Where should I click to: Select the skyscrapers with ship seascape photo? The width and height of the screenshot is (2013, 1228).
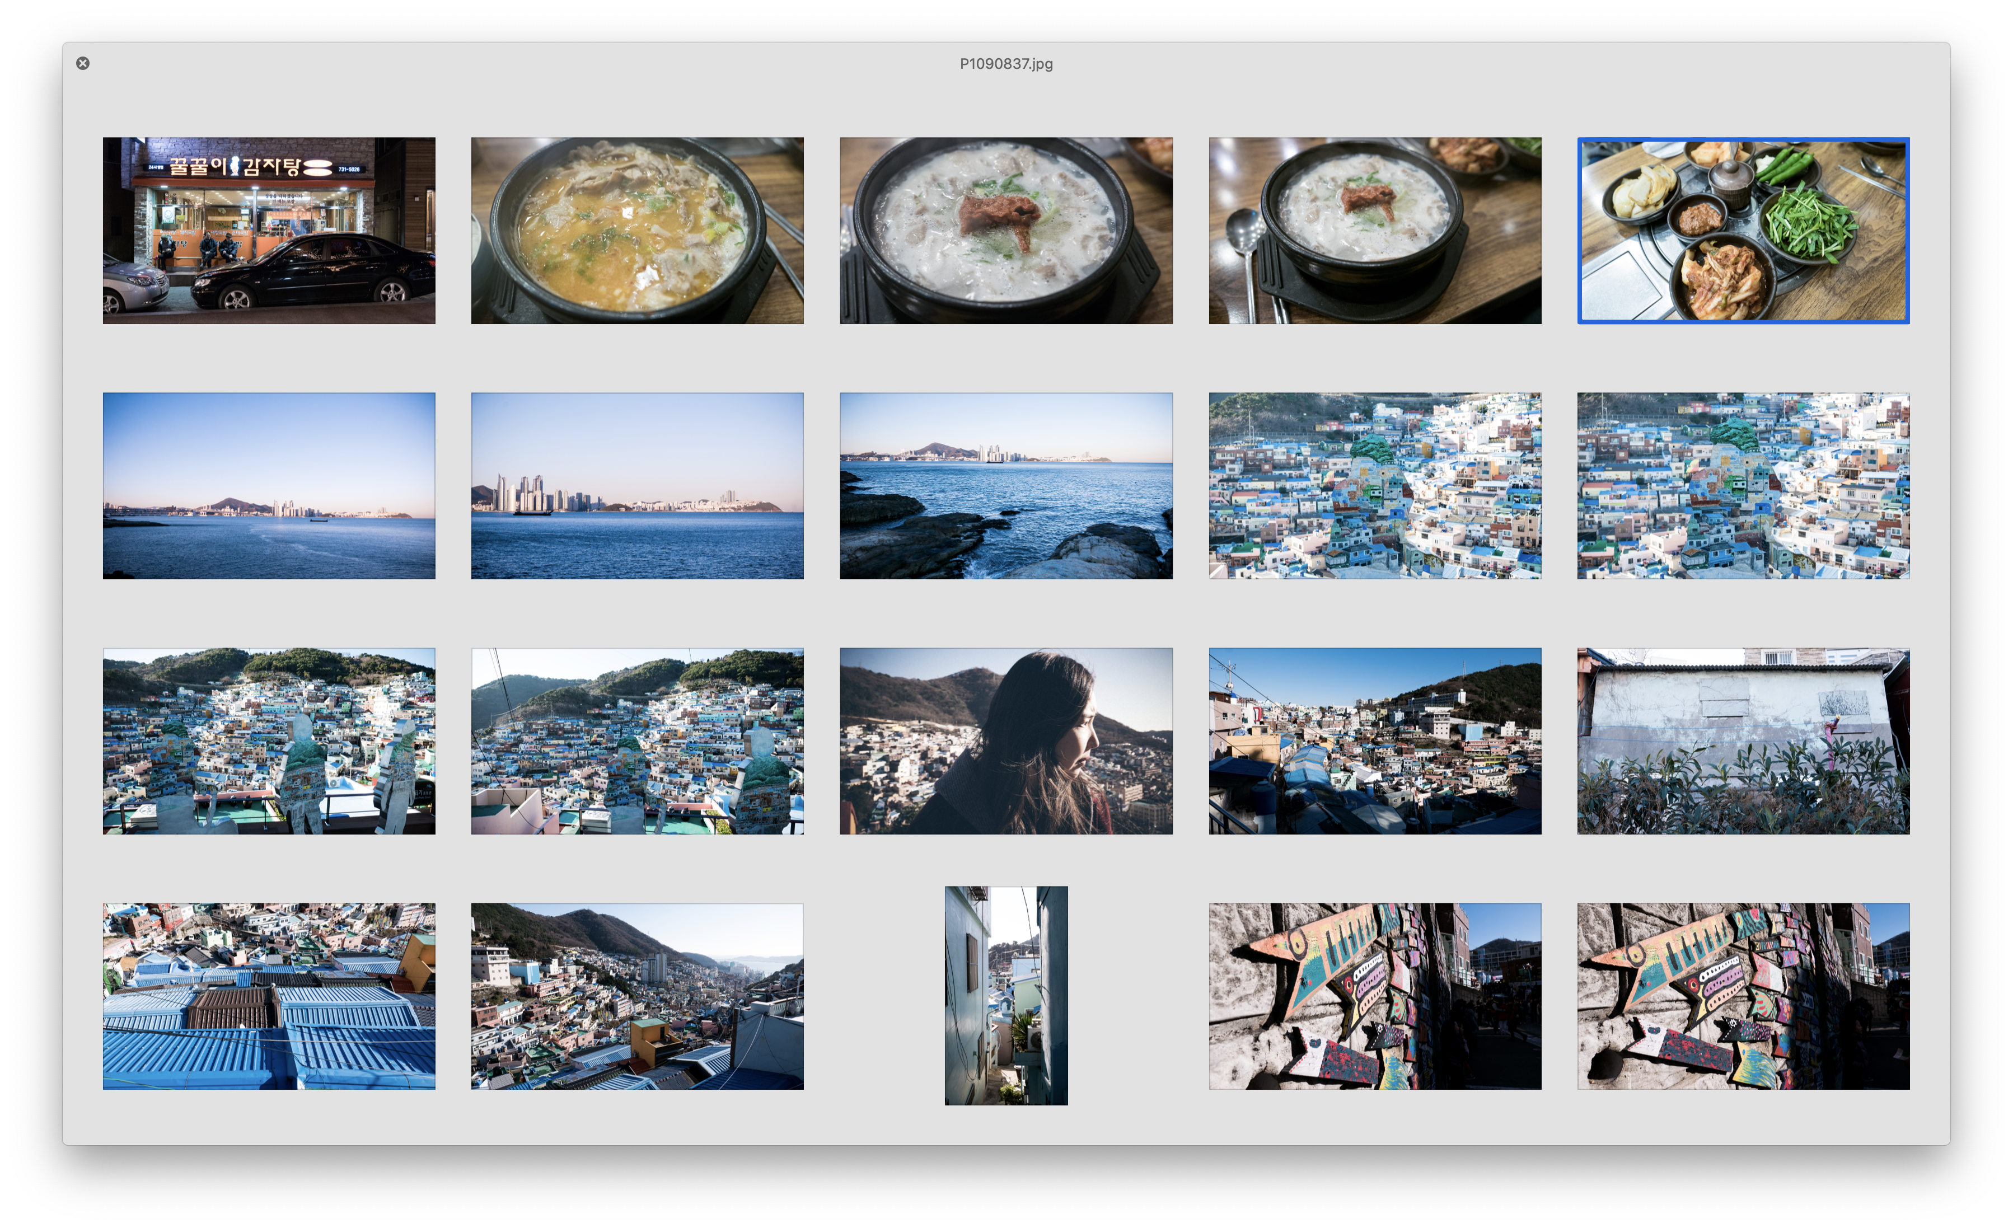coord(637,485)
